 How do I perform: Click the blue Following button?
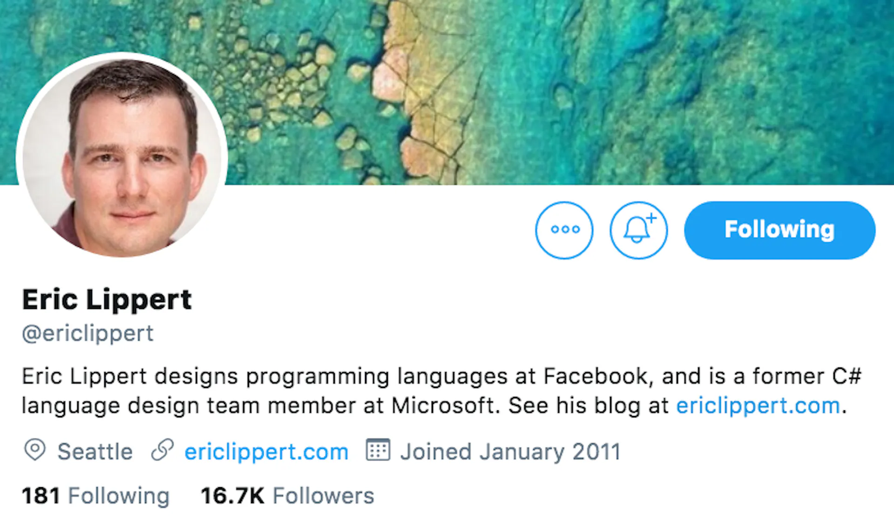pos(779,230)
